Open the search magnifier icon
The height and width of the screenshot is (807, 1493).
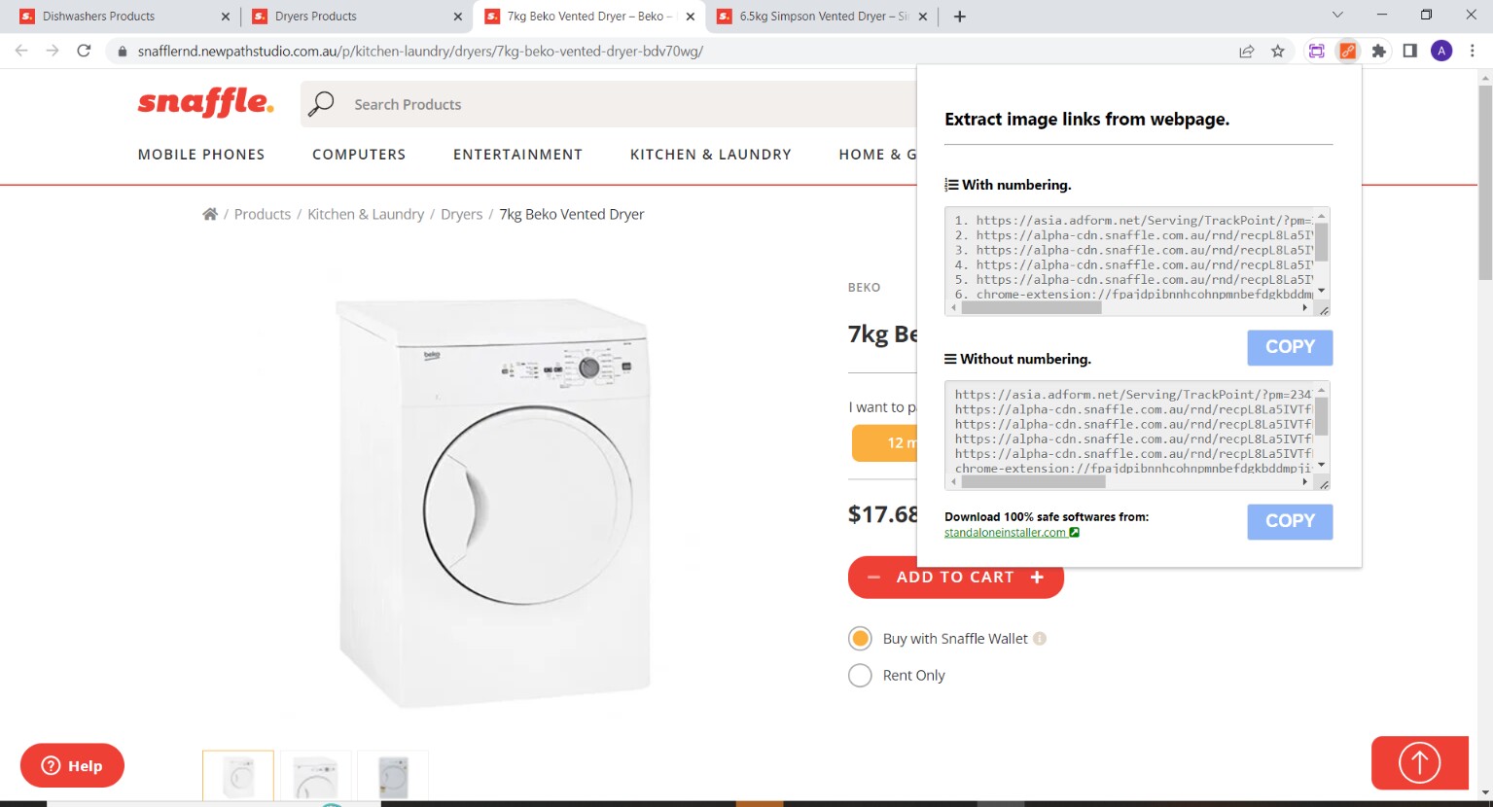[321, 103]
